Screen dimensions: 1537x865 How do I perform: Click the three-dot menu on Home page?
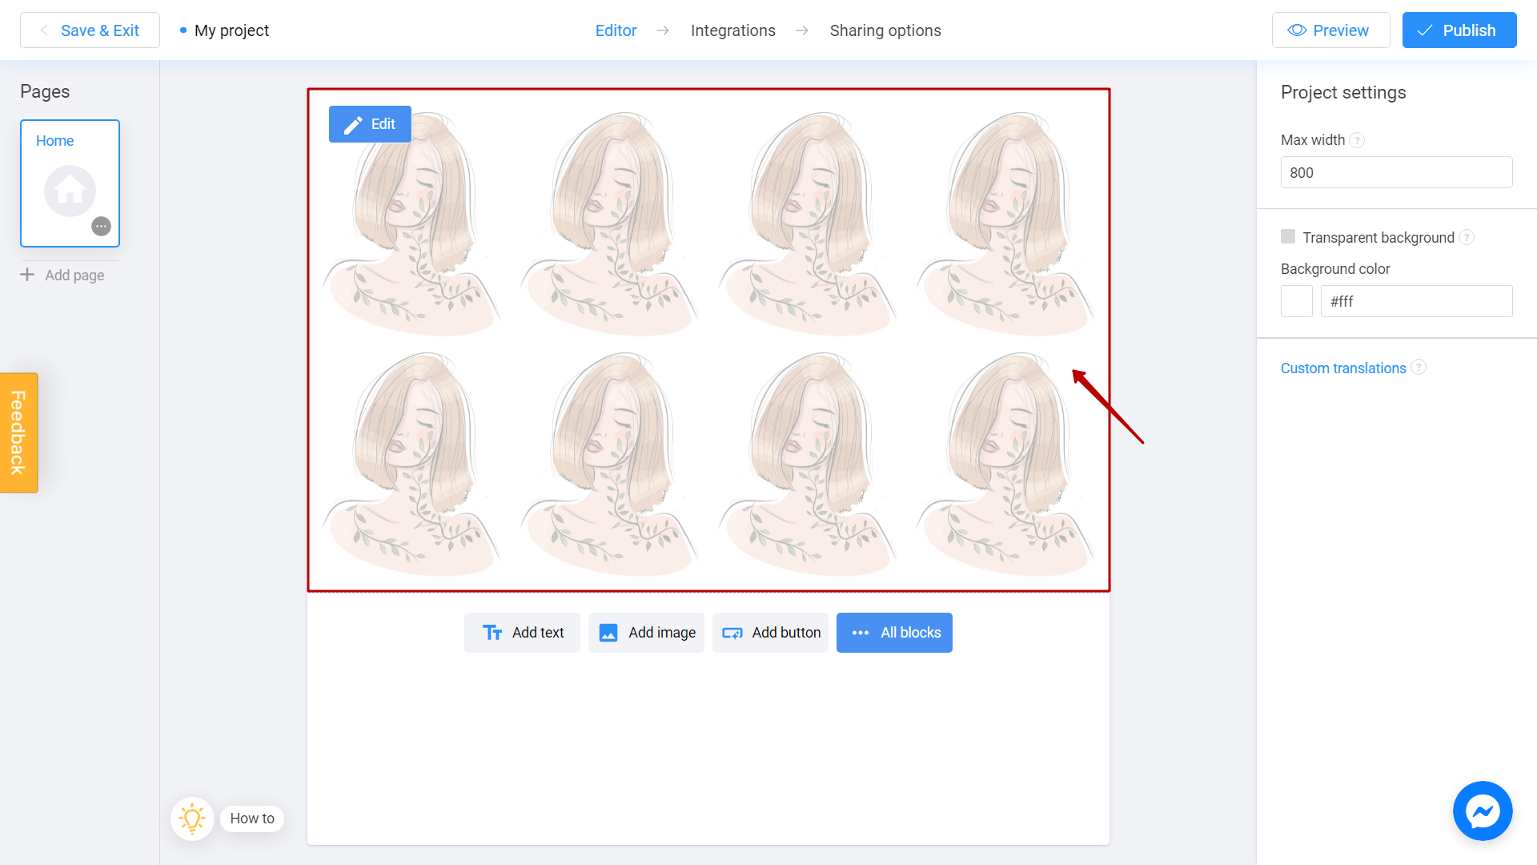(102, 226)
